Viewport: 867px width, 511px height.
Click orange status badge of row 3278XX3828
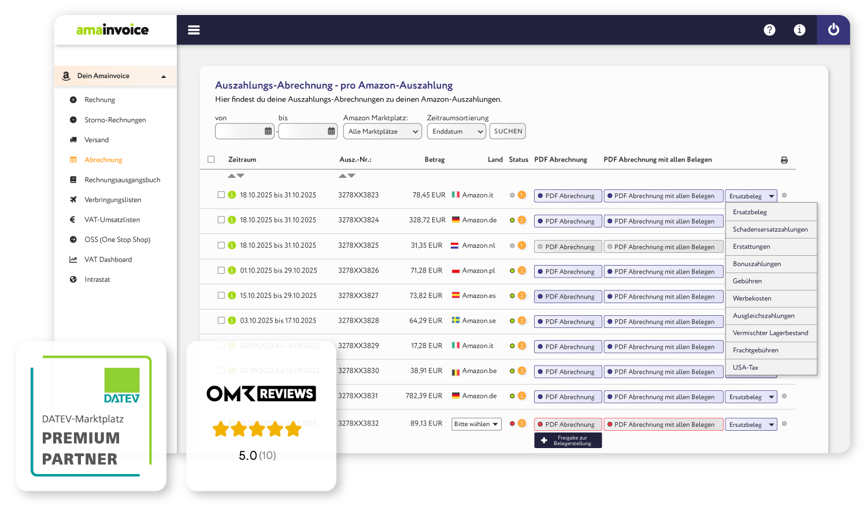click(x=521, y=320)
